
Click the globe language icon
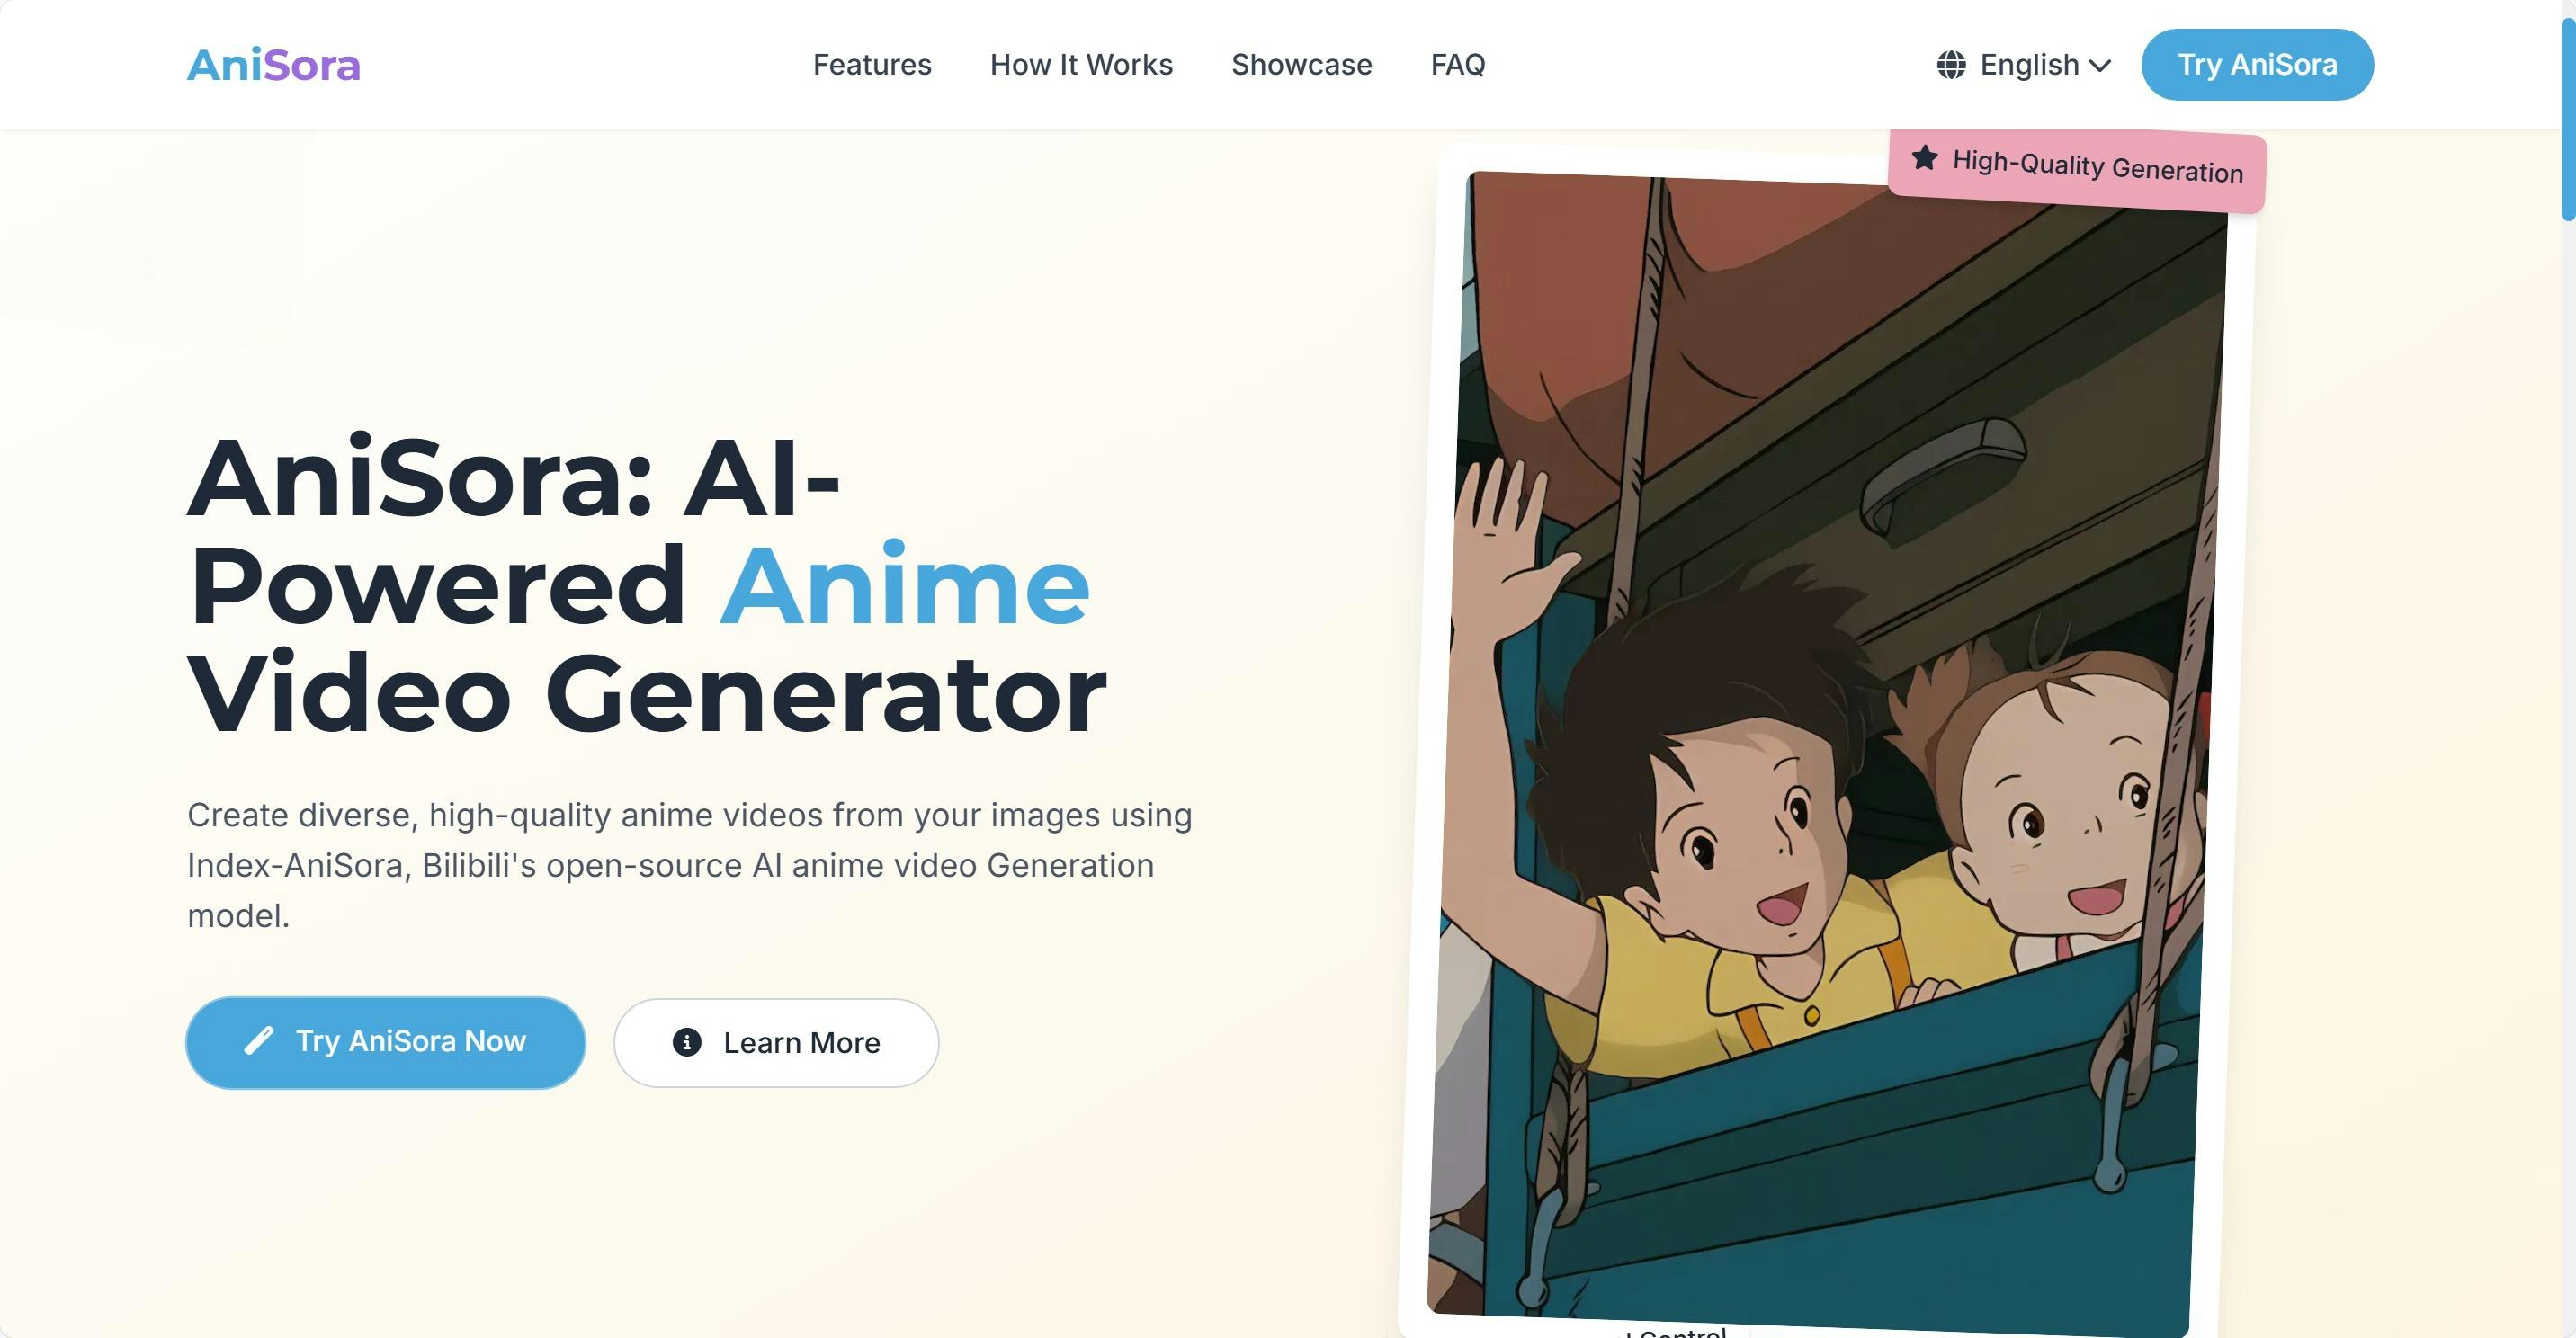pyautogui.click(x=1950, y=65)
